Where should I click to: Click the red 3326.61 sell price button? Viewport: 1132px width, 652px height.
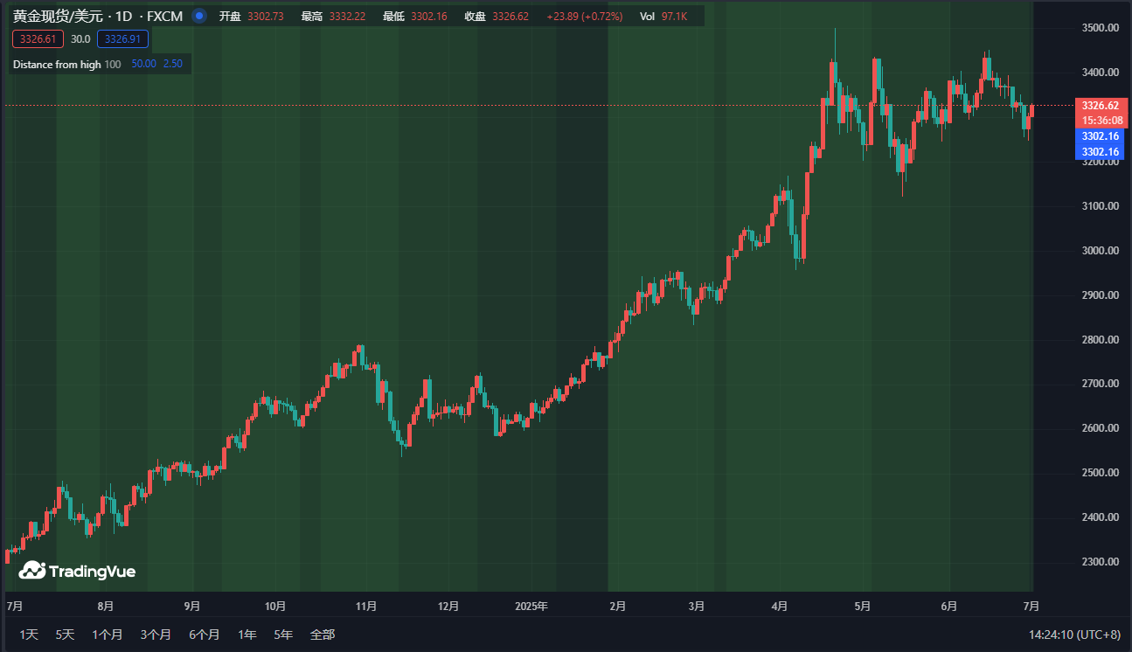point(38,39)
